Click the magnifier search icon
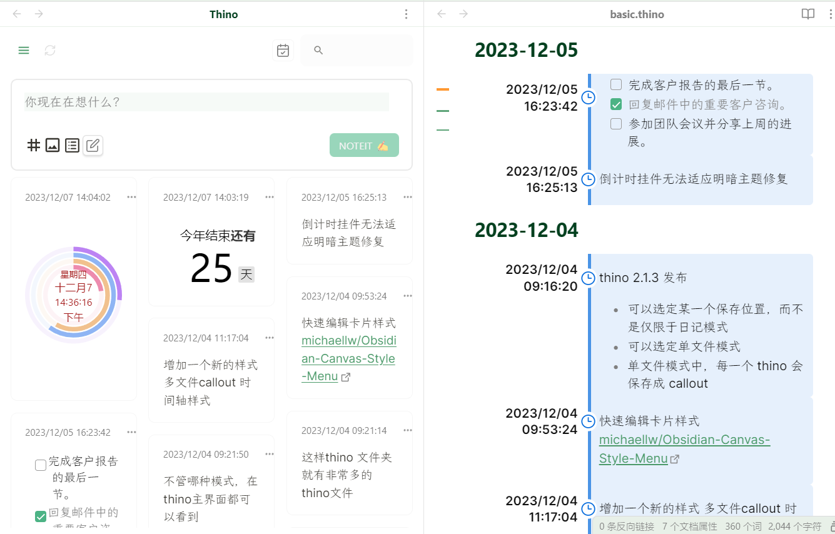 click(318, 51)
